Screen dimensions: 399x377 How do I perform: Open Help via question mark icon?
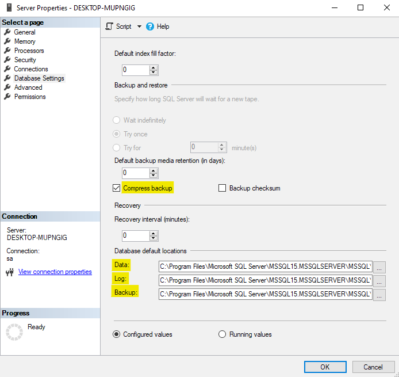150,26
